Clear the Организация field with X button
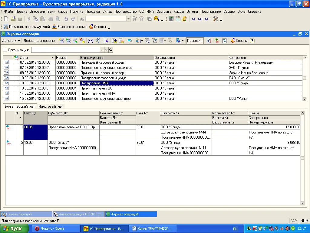 pyautogui.click(x=106, y=50)
